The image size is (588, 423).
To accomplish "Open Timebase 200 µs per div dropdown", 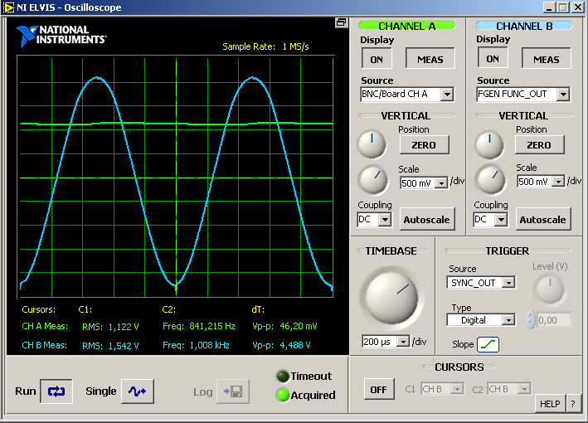I will 386,342.
